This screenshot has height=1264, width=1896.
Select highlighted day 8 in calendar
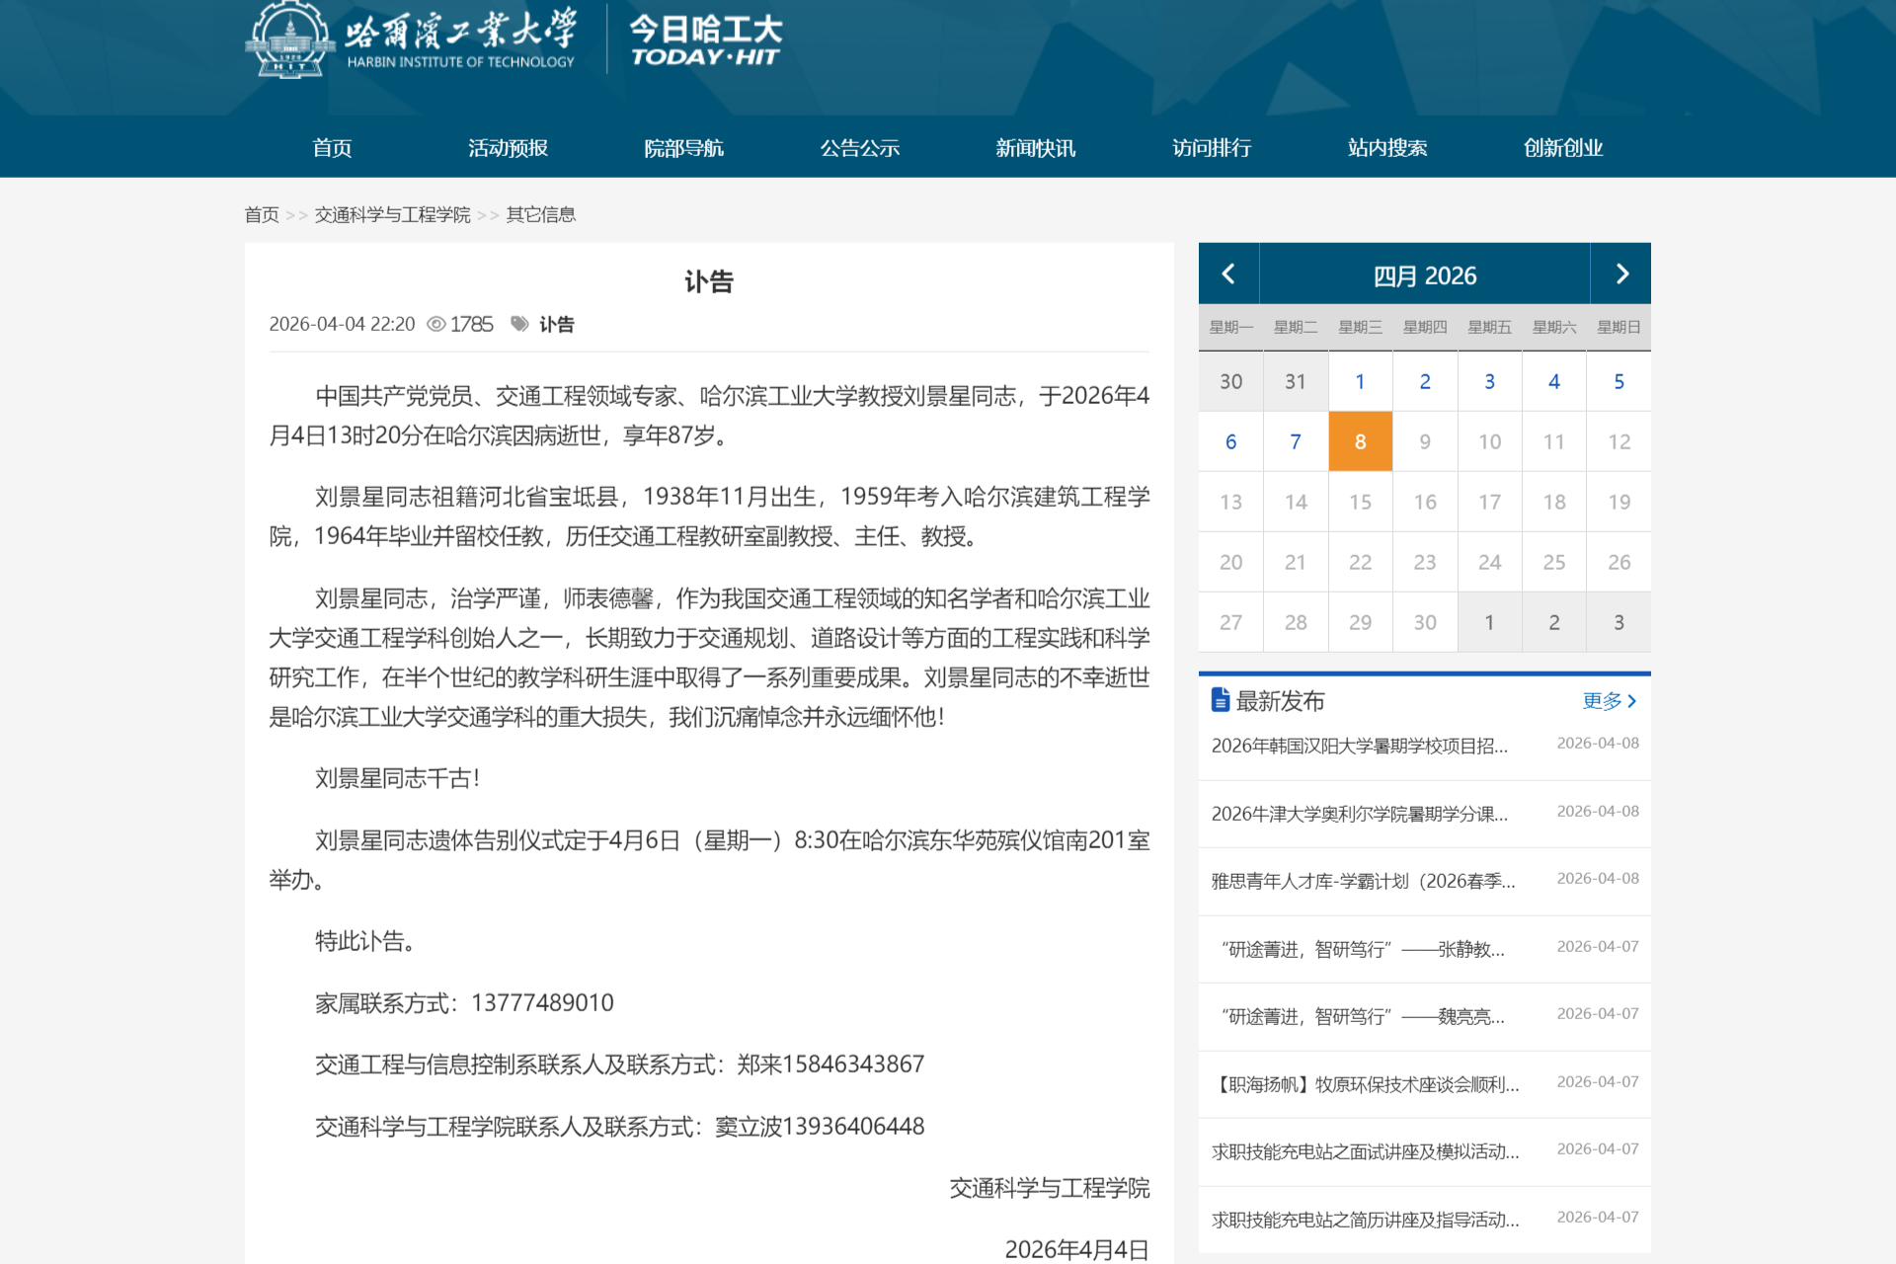click(x=1360, y=441)
